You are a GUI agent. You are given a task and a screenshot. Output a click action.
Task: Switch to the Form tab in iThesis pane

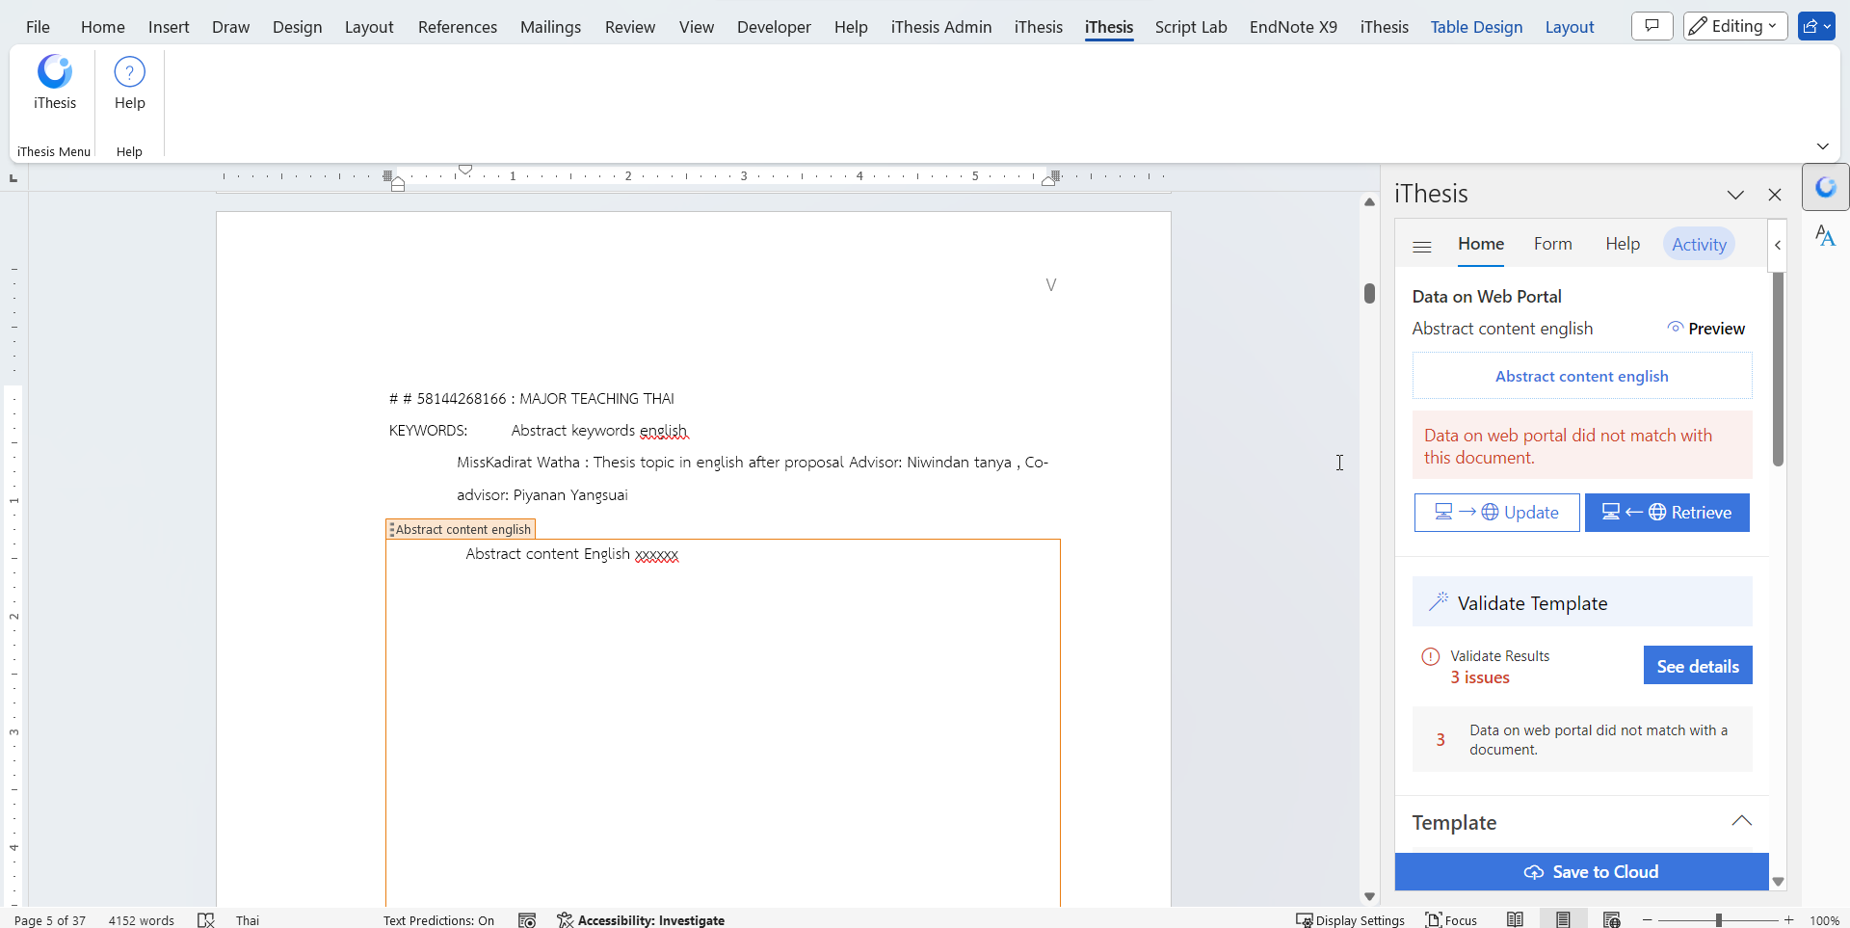(1552, 244)
